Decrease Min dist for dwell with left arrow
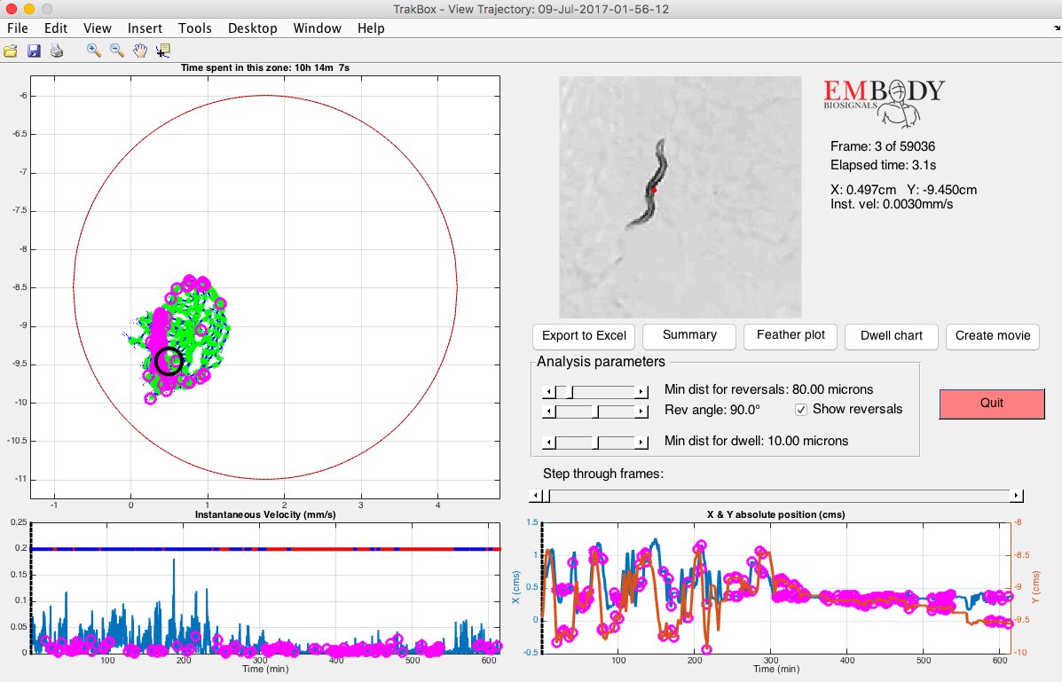 pos(549,443)
